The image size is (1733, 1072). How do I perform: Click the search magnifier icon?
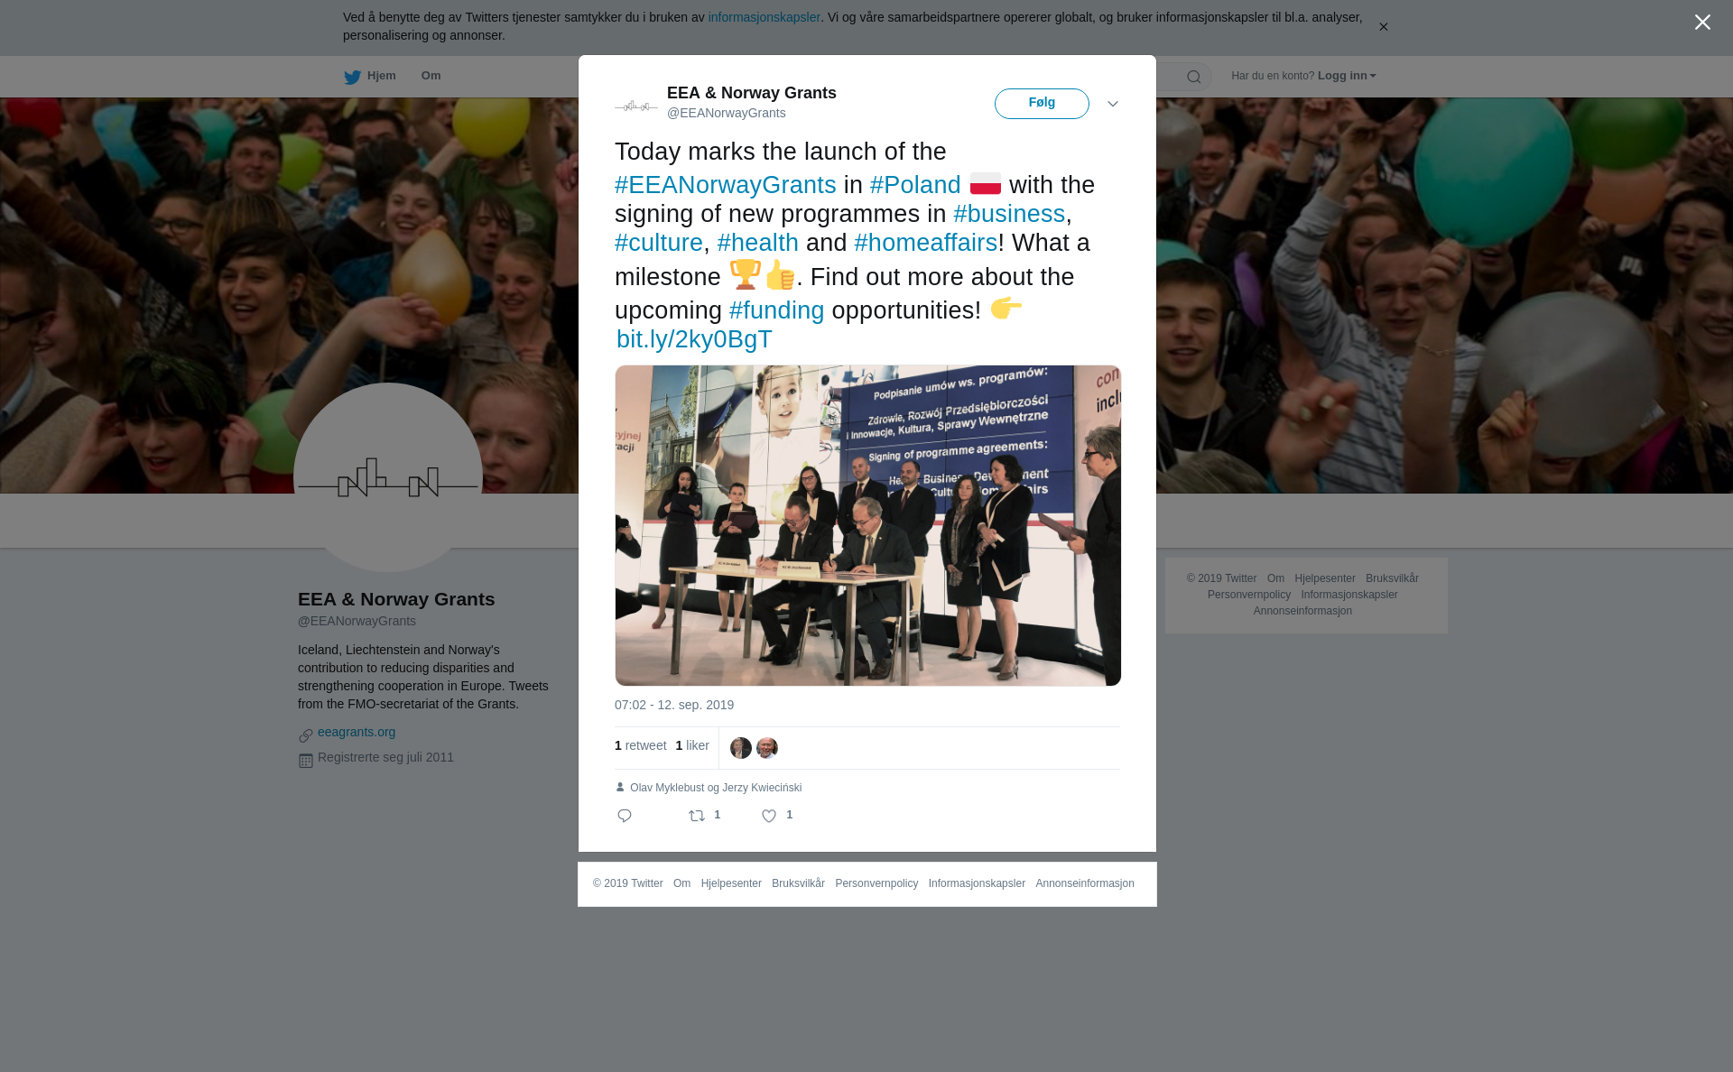[x=1194, y=77]
